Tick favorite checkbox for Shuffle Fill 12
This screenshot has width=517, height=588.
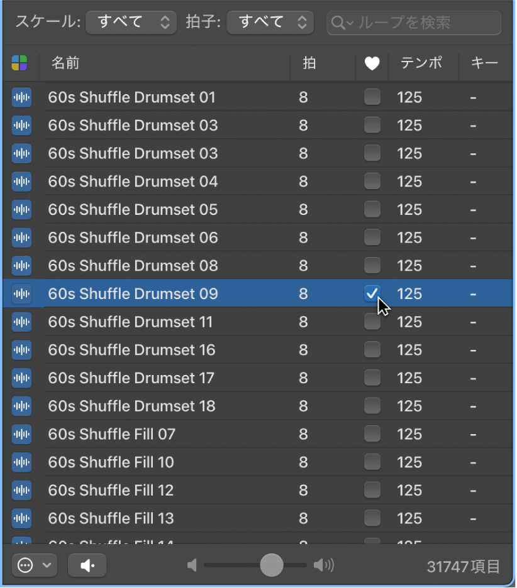(372, 490)
